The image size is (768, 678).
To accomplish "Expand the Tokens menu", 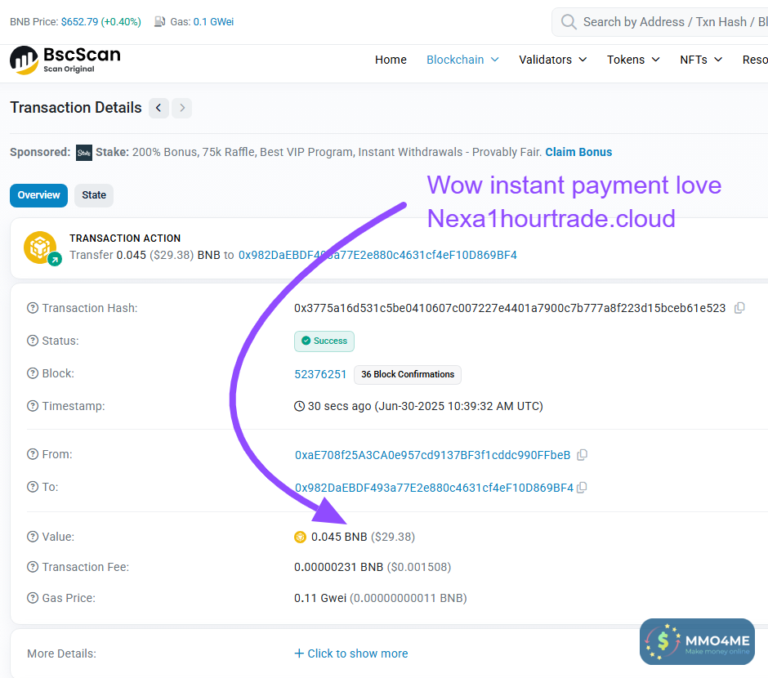I will (x=633, y=60).
